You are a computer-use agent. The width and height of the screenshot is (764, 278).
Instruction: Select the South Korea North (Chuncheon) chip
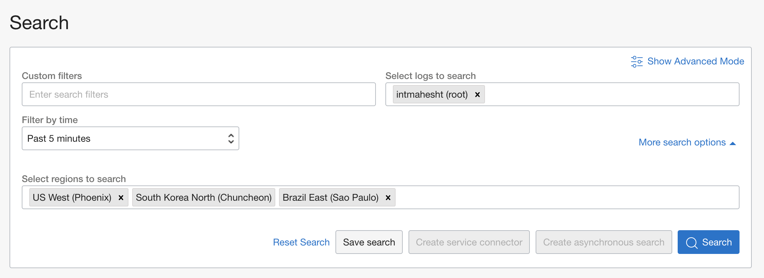click(x=203, y=197)
